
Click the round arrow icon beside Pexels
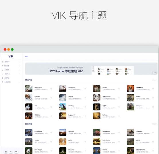[153, 142]
